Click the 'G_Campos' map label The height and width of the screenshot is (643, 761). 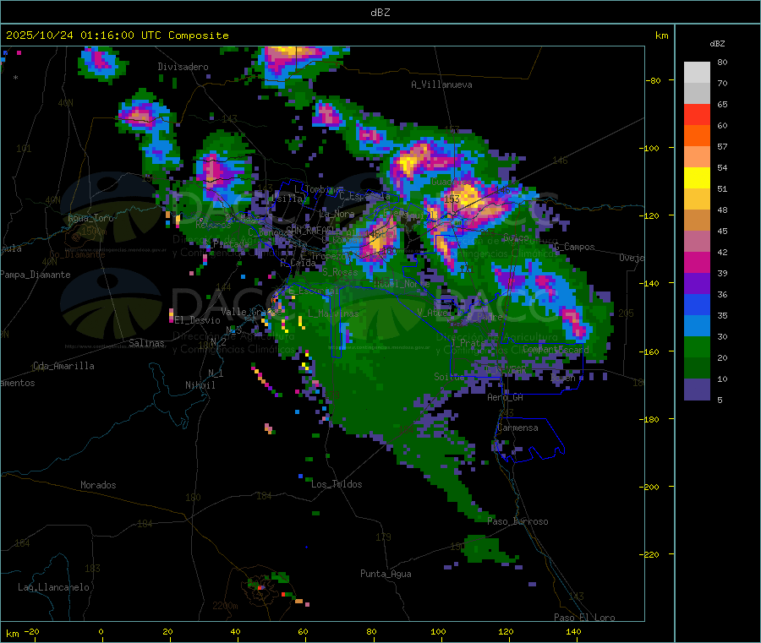point(574,247)
